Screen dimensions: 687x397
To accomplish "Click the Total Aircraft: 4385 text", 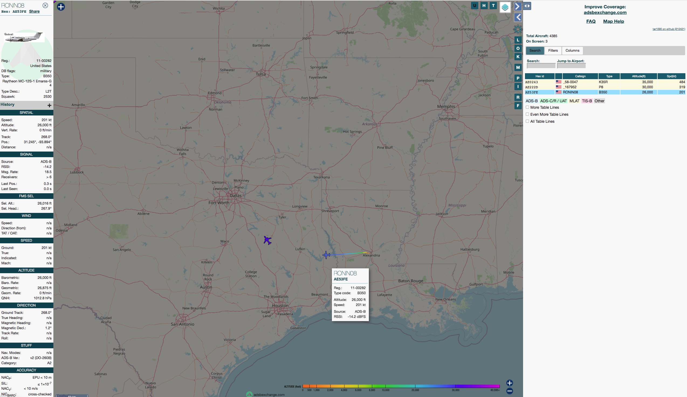I will pyautogui.click(x=541, y=36).
